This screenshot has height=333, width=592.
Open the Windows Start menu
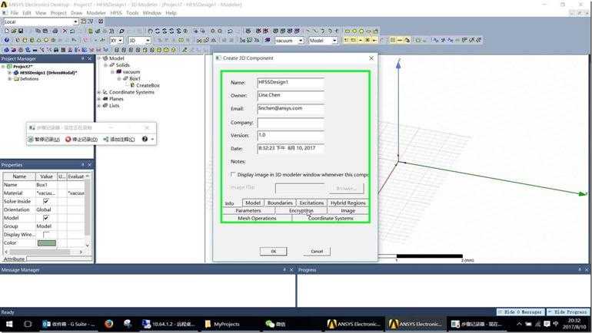pos(9,324)
